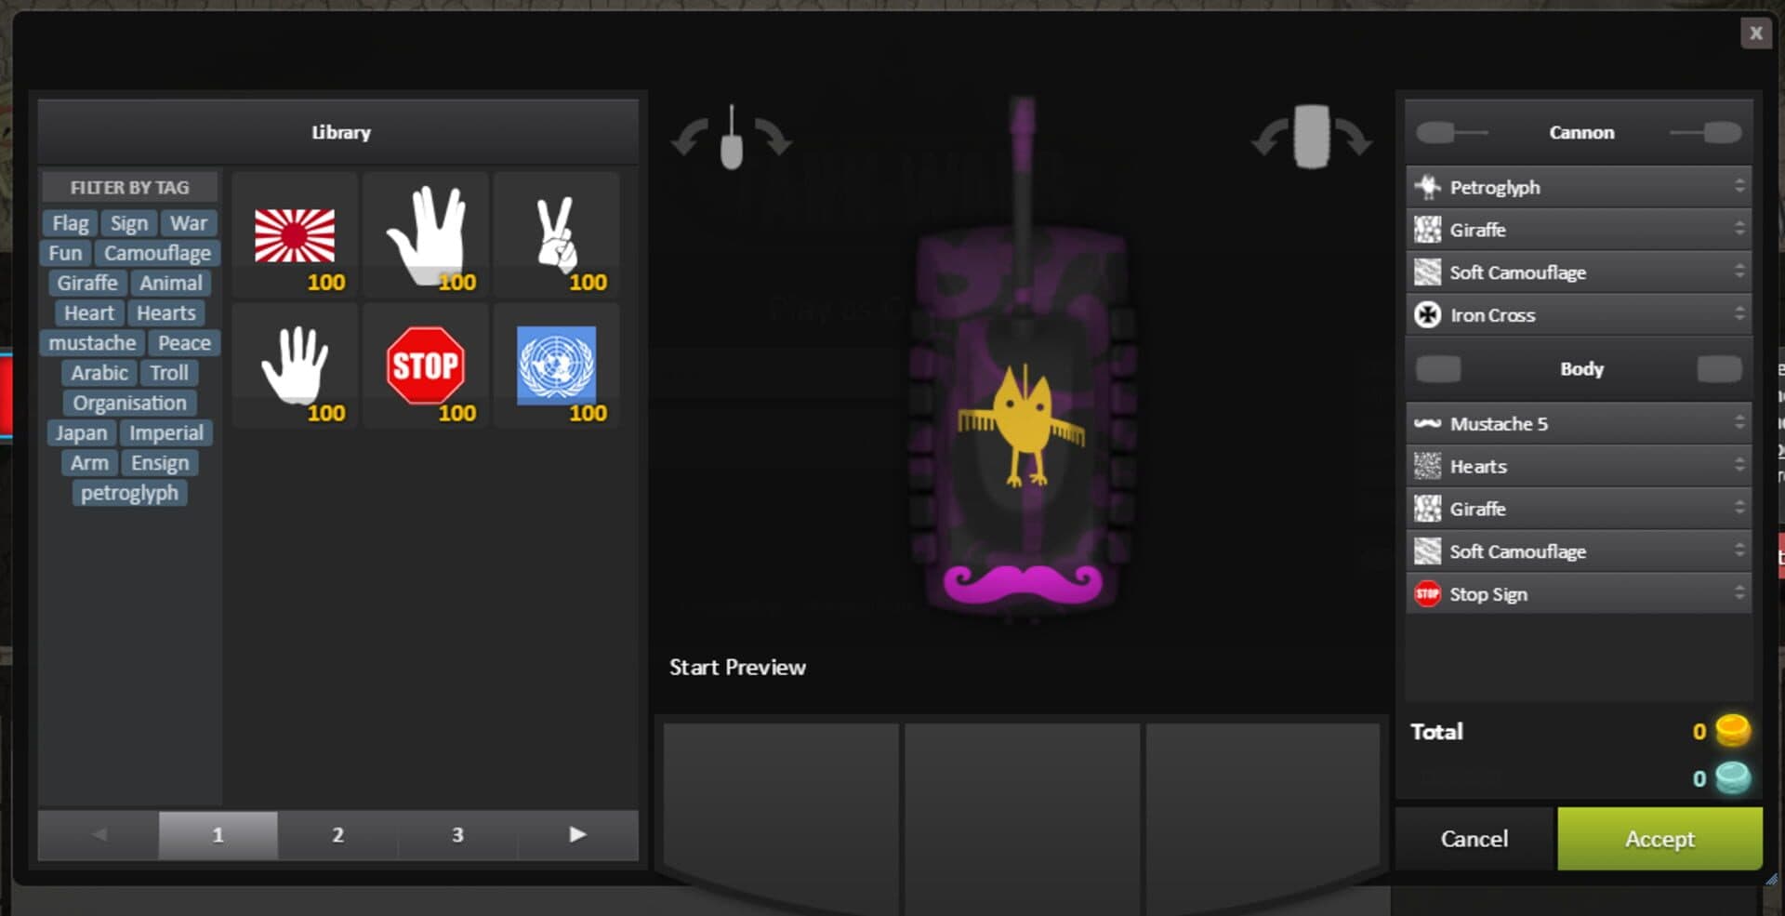
Task: Go to previous library page arrow
Action: tap(99, 834)
